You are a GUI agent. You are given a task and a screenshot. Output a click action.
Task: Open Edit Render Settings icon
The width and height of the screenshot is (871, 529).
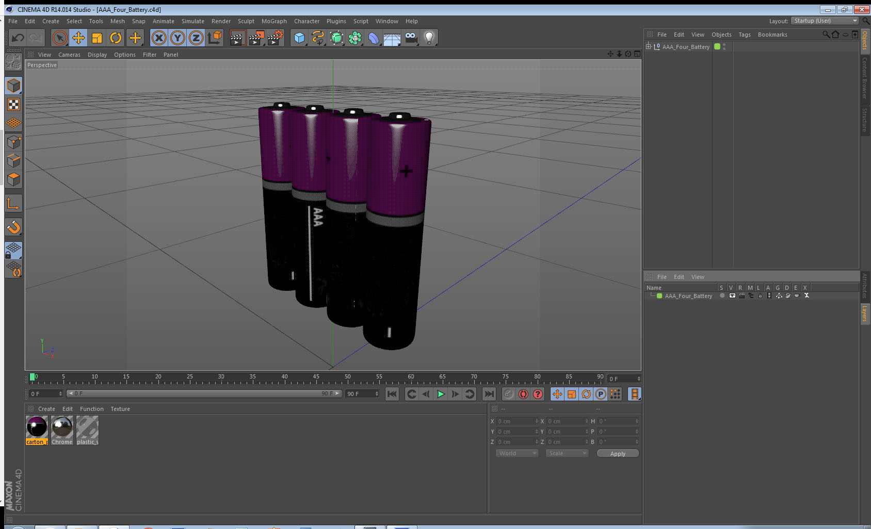pyautogui.click(x=276, y=38)
